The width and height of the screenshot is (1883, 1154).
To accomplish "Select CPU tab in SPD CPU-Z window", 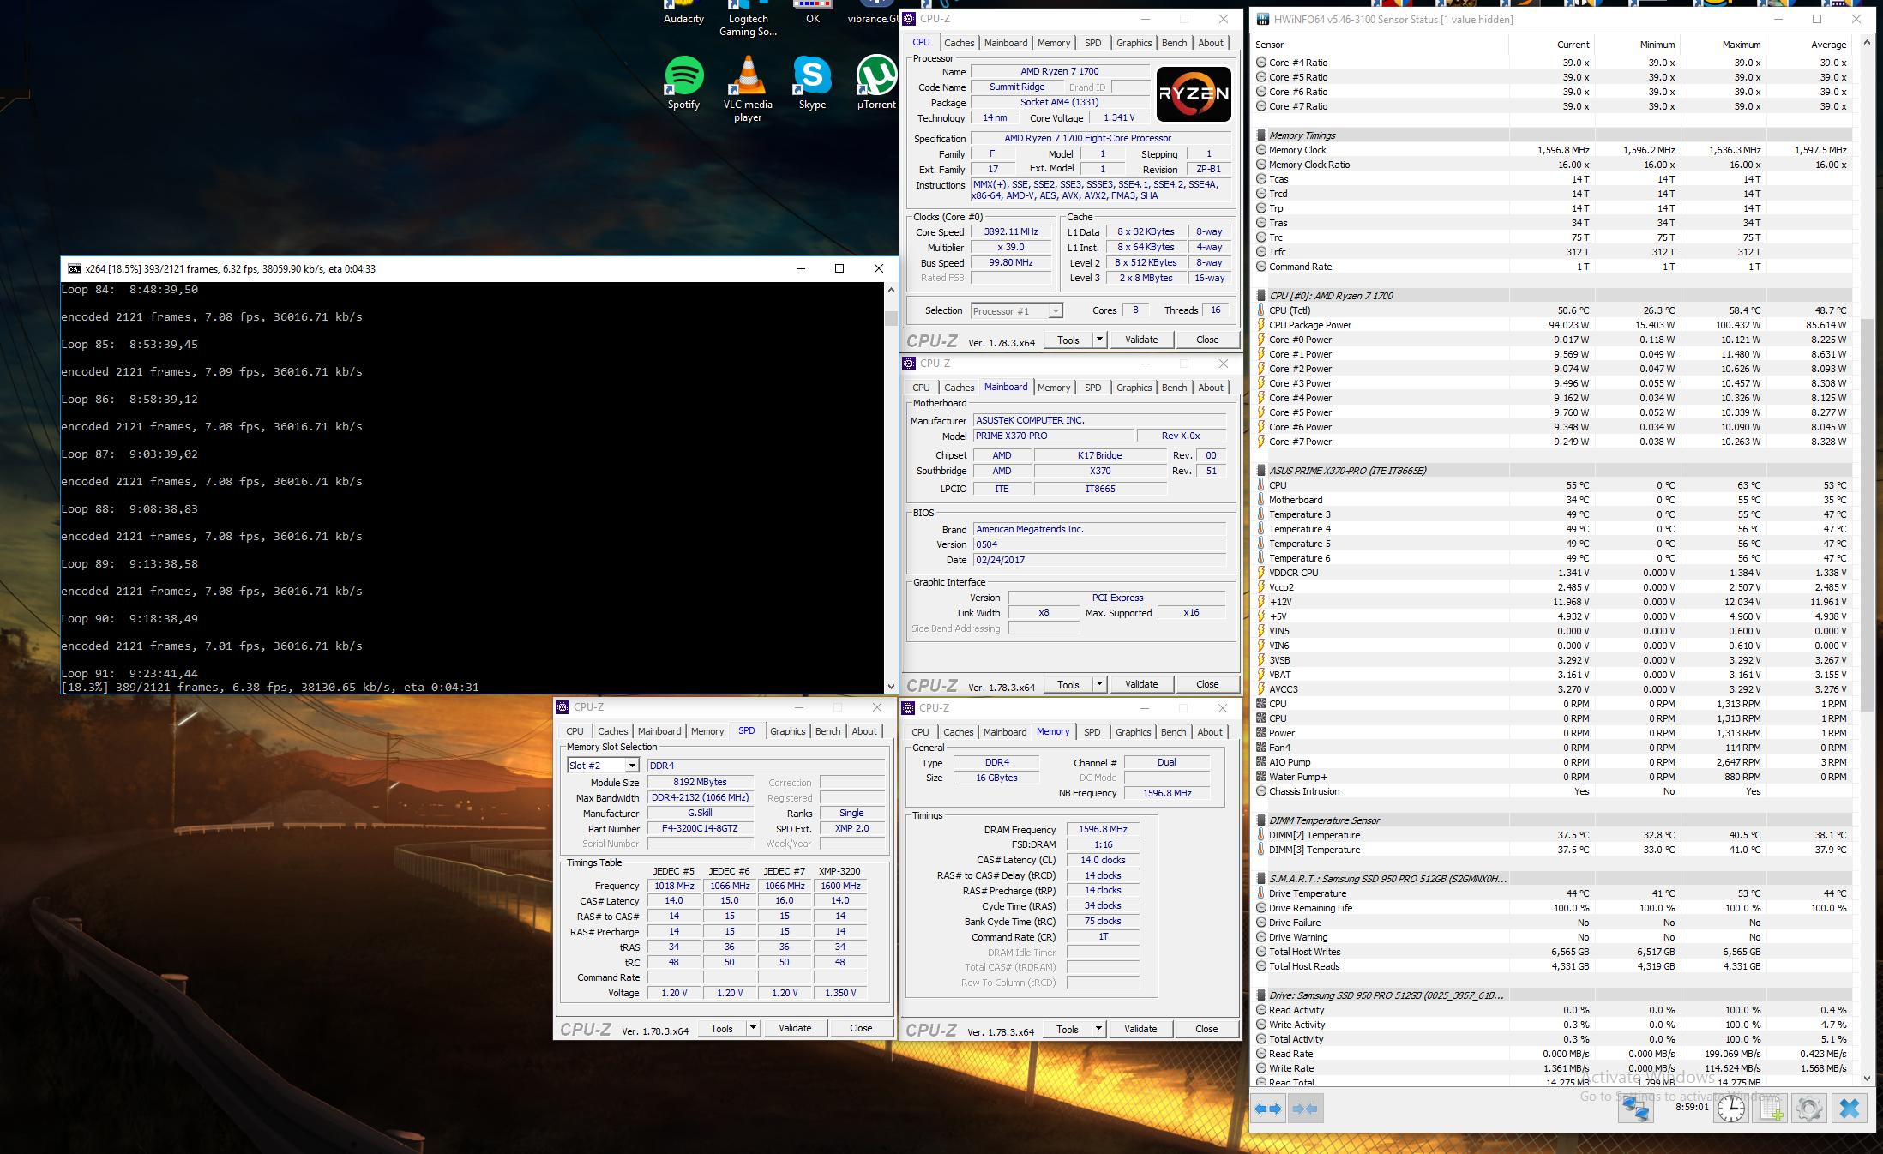I will tap(575, 731).
